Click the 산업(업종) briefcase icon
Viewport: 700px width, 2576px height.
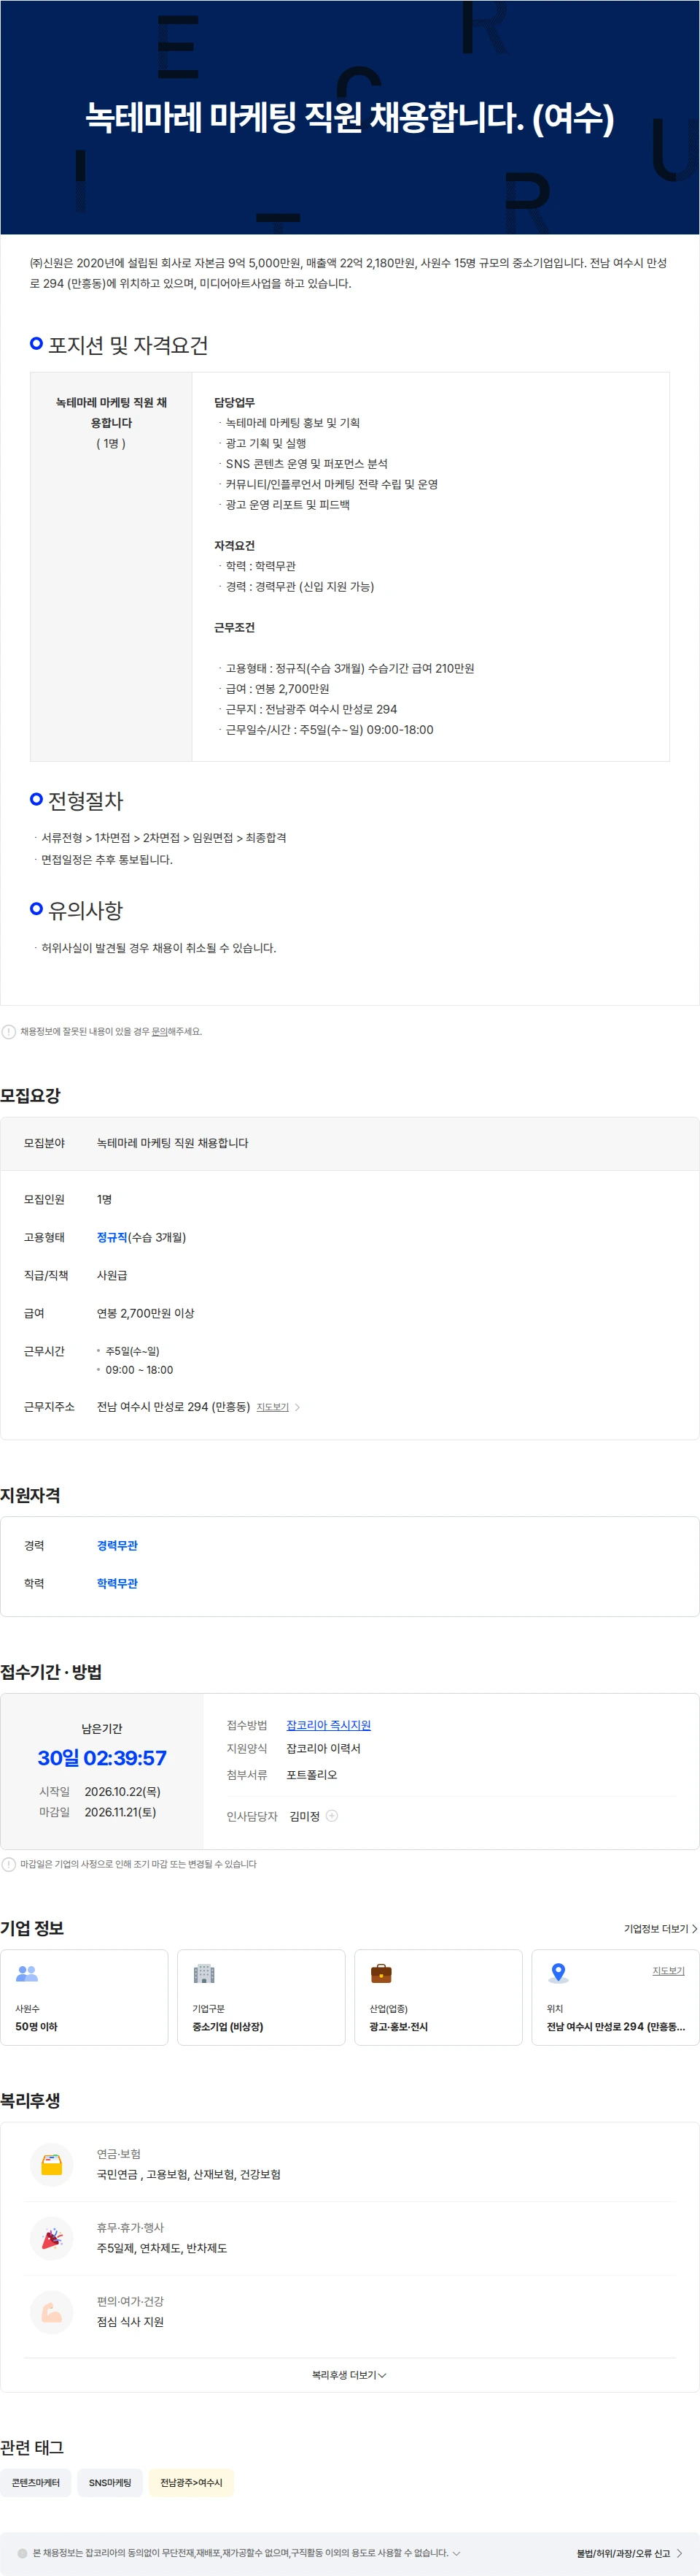(x=381, y=1973)
